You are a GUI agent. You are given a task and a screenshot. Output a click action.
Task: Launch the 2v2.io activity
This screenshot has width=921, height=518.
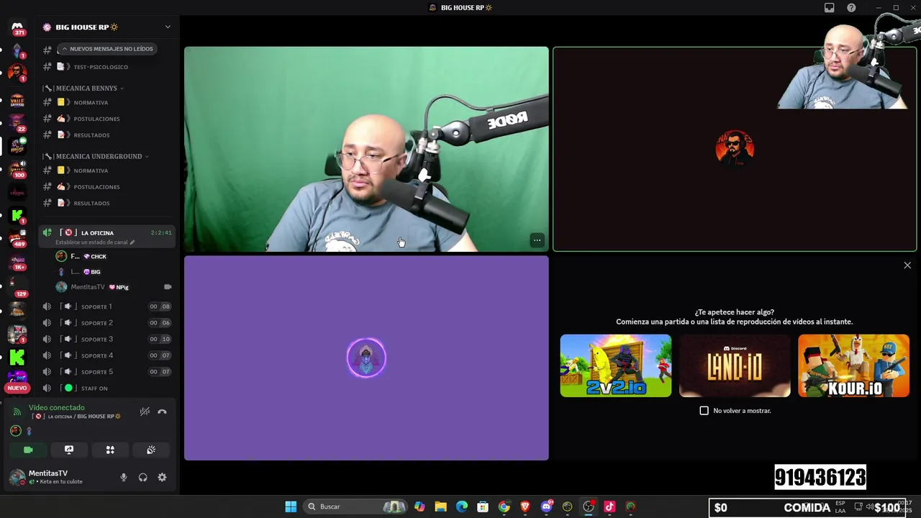coord(616,365)
